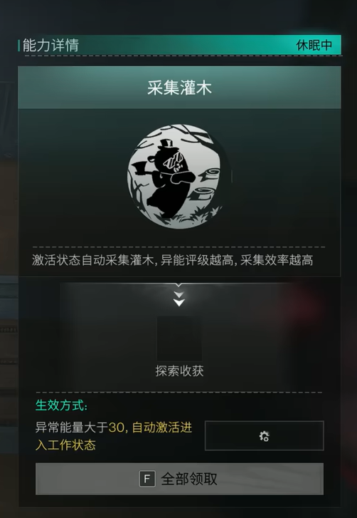Expand the double chevron down arrow
Image resolution: width=357 pixels, height=518 pixels.
pos(179,299)
